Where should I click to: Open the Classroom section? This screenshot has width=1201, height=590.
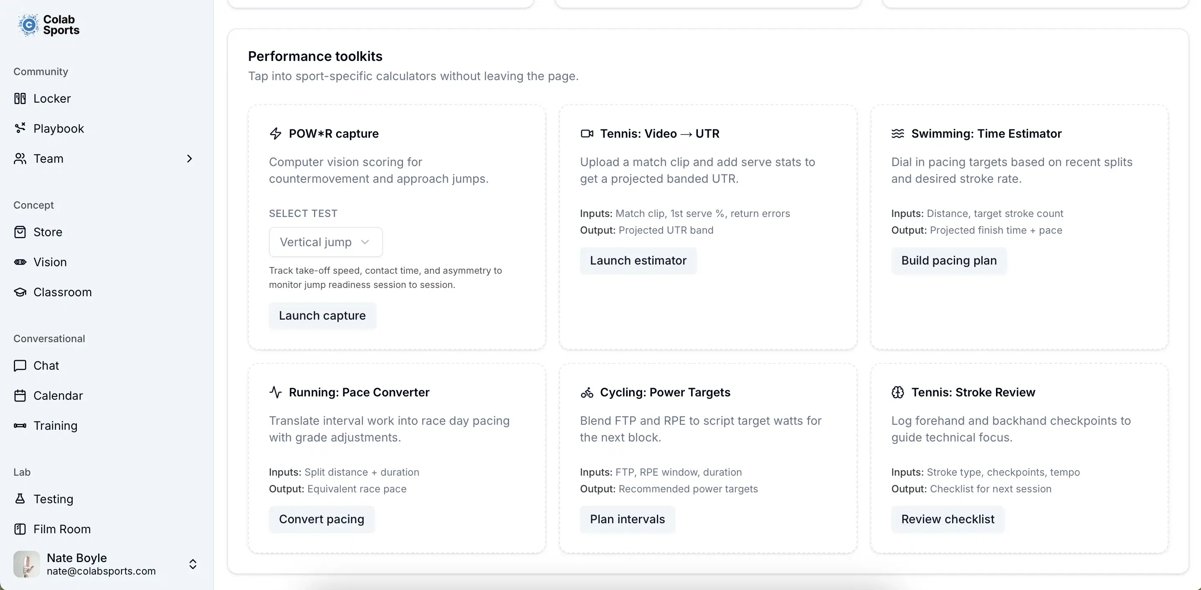(x=62, y=292)
